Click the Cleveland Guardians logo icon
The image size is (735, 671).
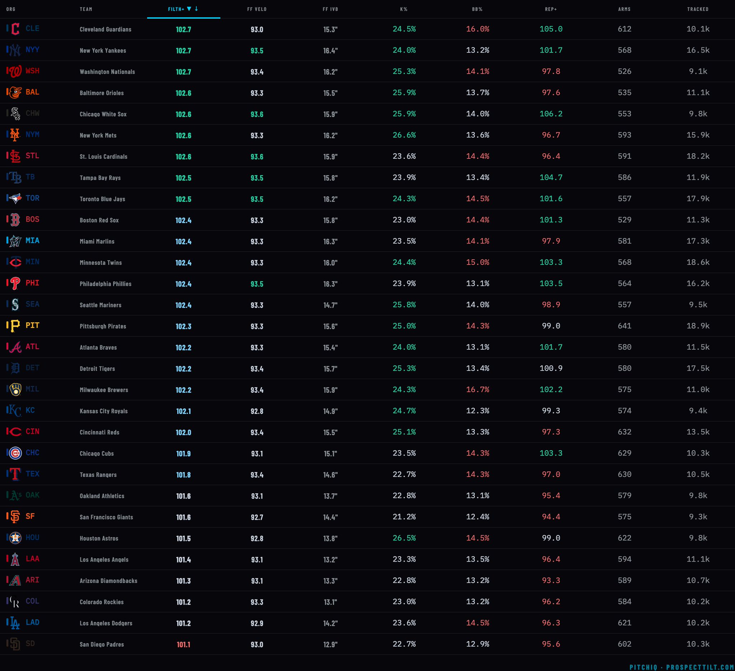click(x=15, y=29)
